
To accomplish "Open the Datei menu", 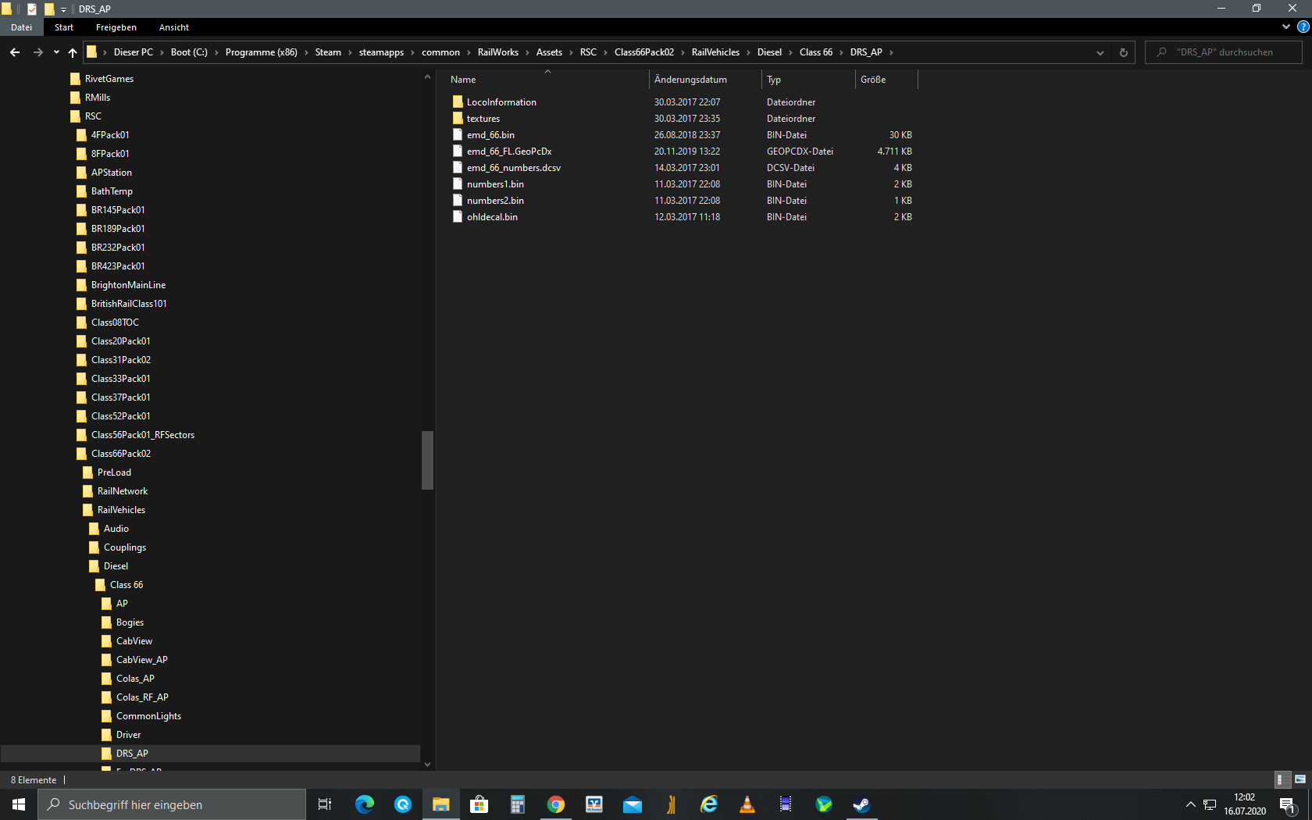I will 21,27.
